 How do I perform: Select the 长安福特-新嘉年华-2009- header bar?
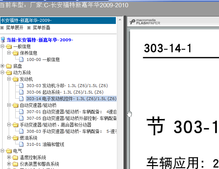click(x=58, y=21)
